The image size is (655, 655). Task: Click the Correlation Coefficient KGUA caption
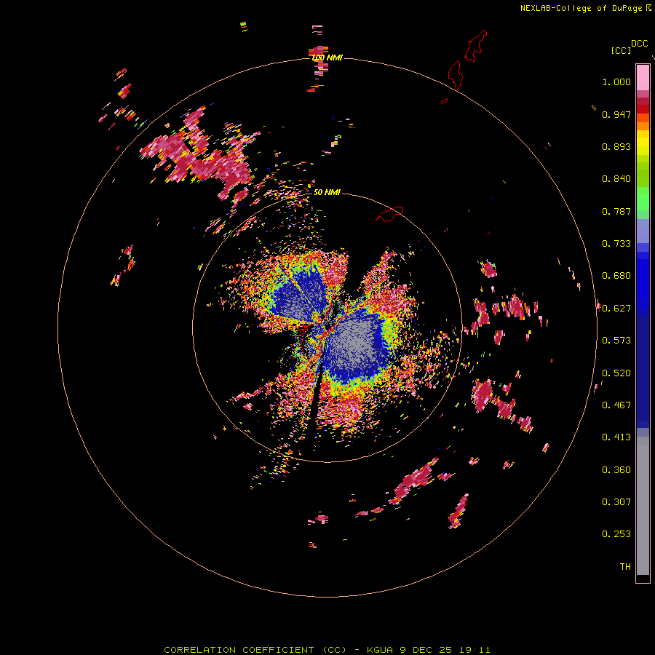[x=327, y=650]
